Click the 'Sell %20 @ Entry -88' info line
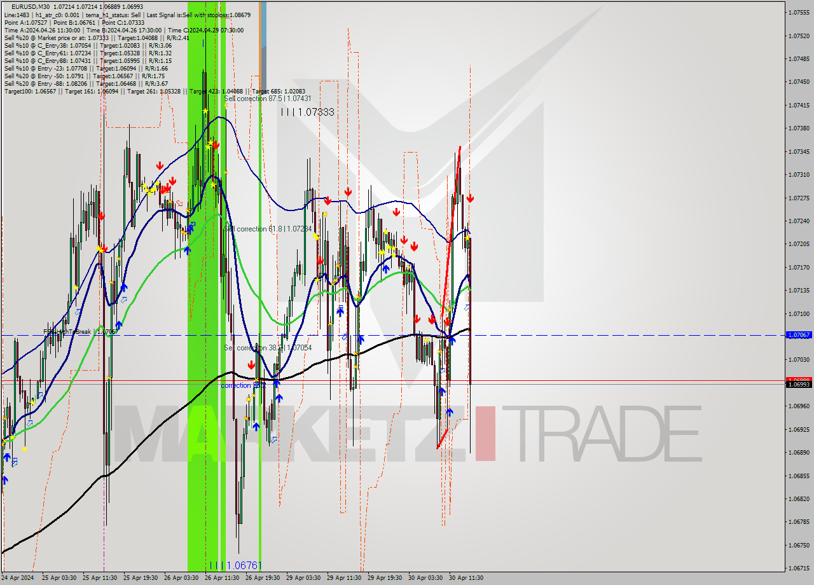The image size is (814, 585). click(86, 83)
